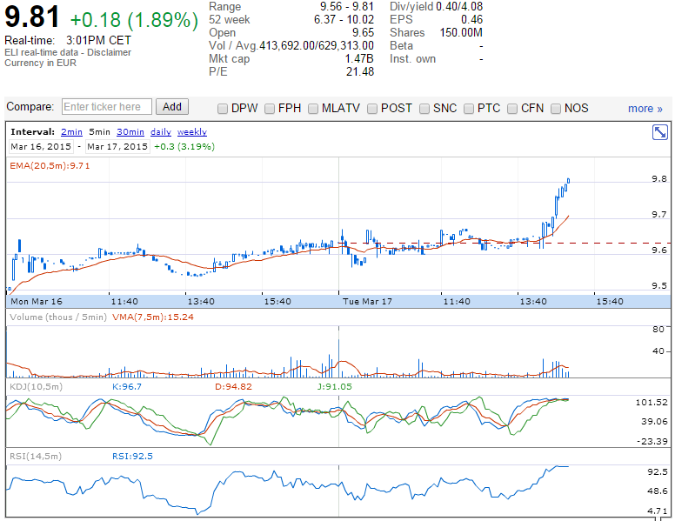Image resolution: width=675 pixels, height=521 pixels.
Task: Select the 5min interval
Action: point(99,131)
